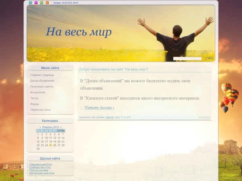Click day 29 in the calendar

click(38, 149)
